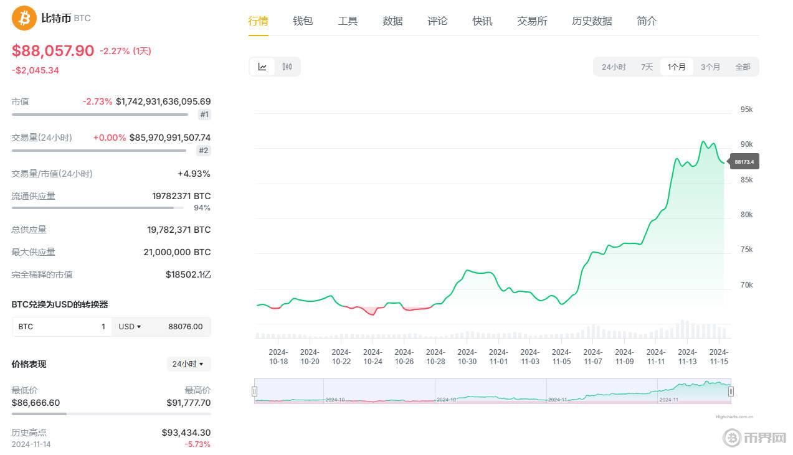Switch to the 全部 time range
793x455 pixels.
click(743, 67)
